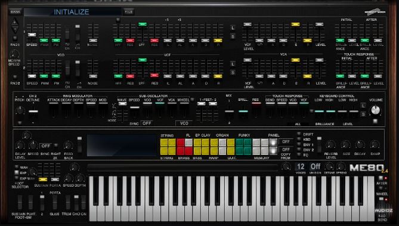Click the FEED BACK knob in delay section
The image size is (399, 226).
click(68, 145)
